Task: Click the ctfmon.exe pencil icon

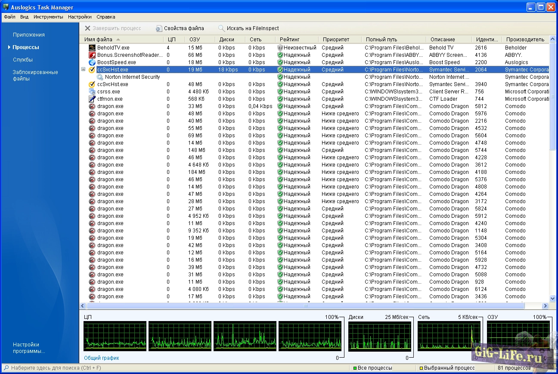Action: click(92, 99)
